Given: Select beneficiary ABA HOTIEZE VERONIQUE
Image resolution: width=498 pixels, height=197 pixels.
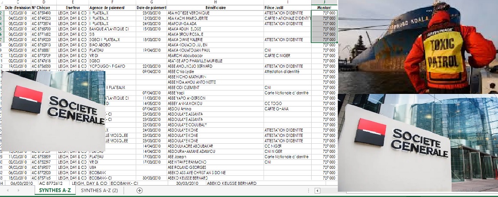Looking at the screenshot, I should coord(215,13).
